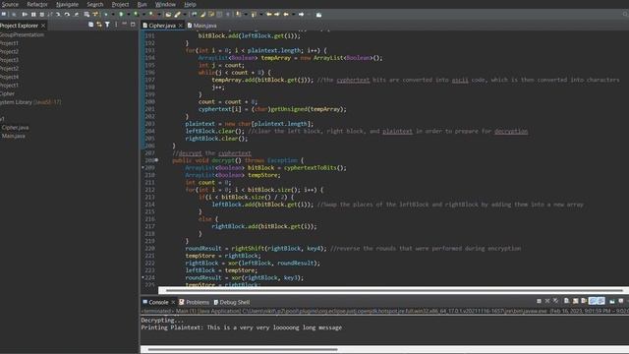Screen dimensions: 629x354
Task: Switch to the Debug Shell tab
Action: pos(232,302)
